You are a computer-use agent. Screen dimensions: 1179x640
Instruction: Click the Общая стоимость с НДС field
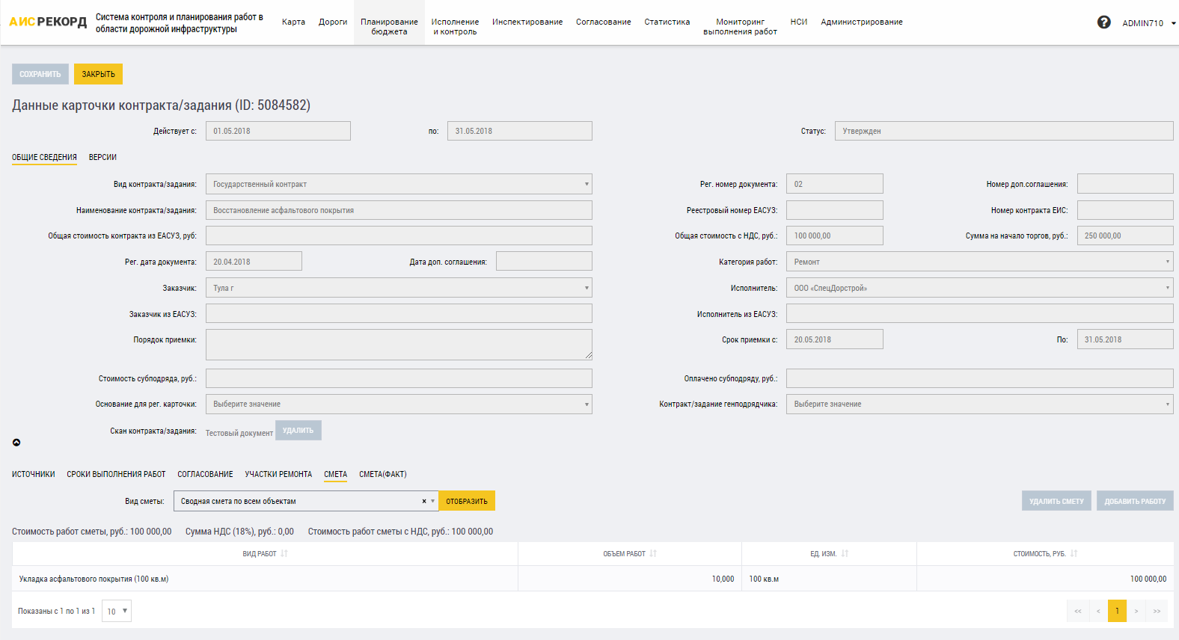pyautogui.click(x=835, y=236)
